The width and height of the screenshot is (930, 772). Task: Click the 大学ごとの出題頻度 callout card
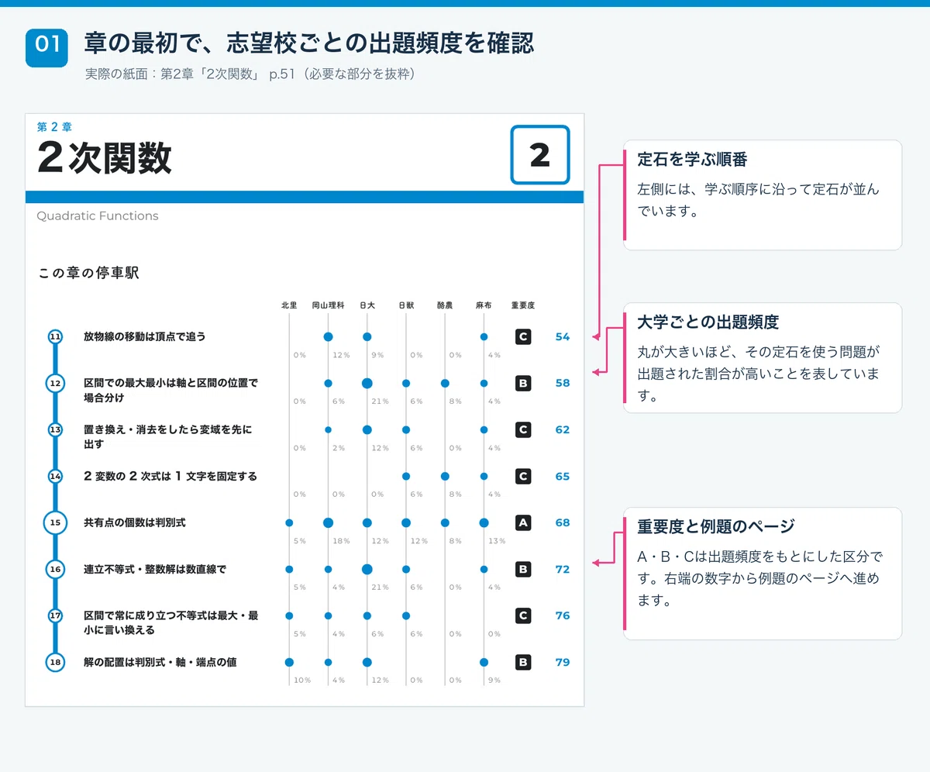pos(763,357)
